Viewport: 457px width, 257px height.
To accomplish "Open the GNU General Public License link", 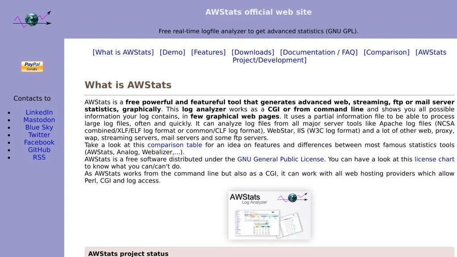I will [x=280, y=159].
